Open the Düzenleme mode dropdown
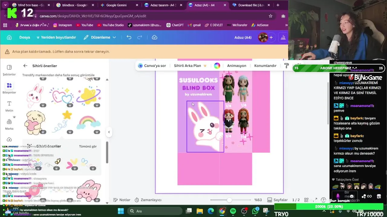Screen dimensions: 387x217 (100, 37)
